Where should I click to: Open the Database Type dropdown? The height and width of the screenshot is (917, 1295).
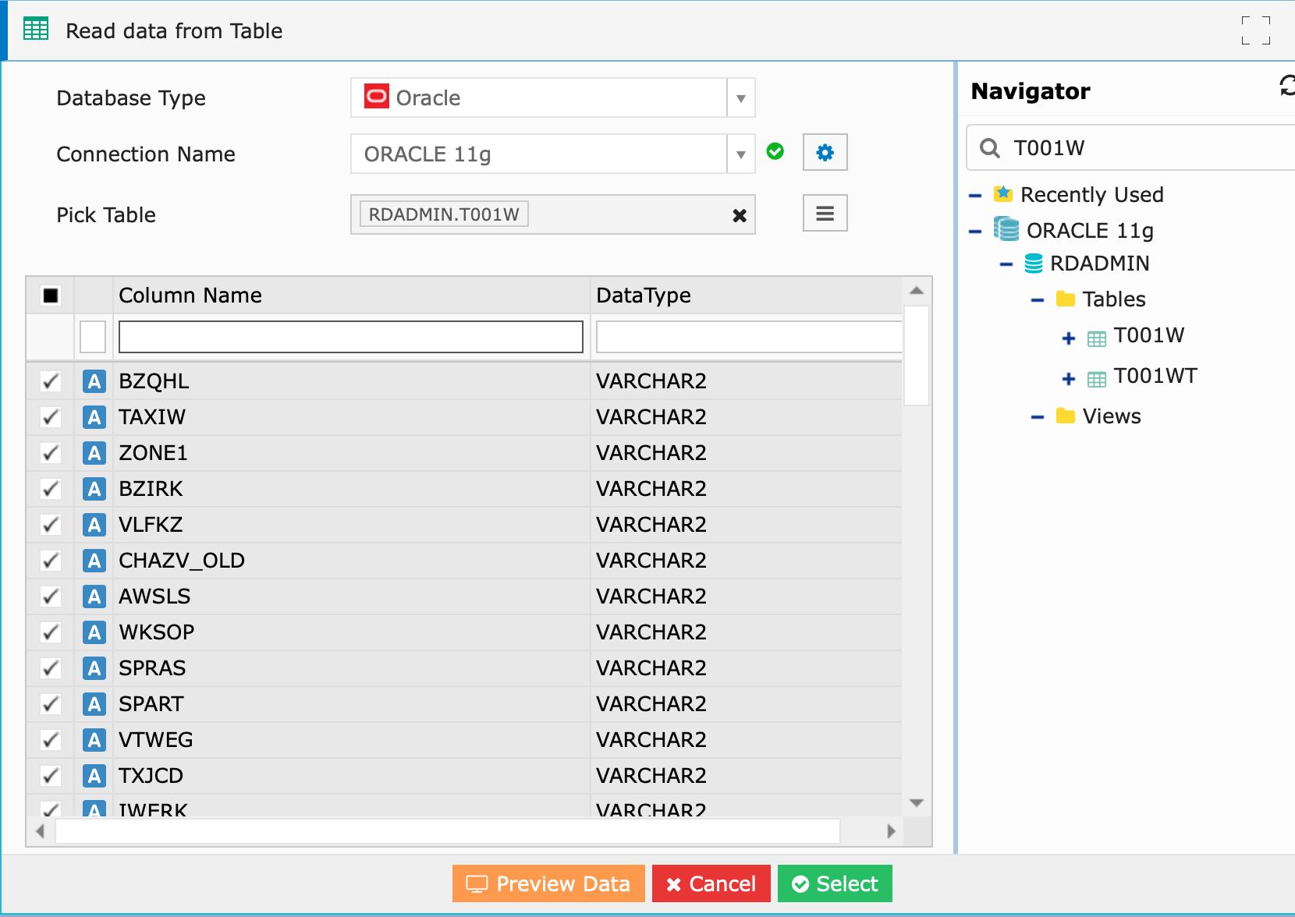[x=740, y=98]
